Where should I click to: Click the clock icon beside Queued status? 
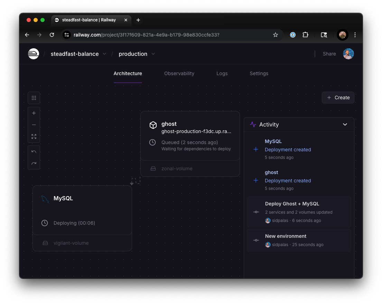pos(152,143)
